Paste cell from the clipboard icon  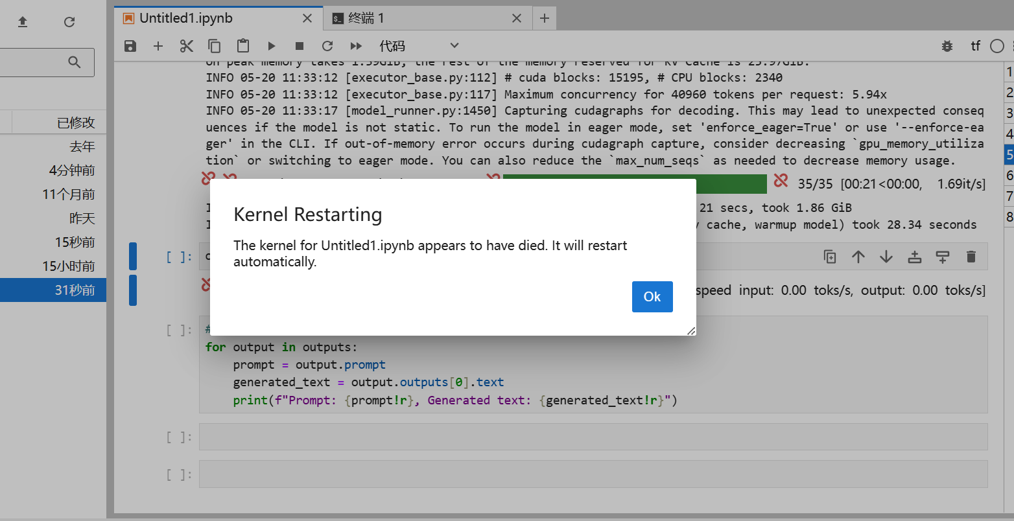click(243, 46)
